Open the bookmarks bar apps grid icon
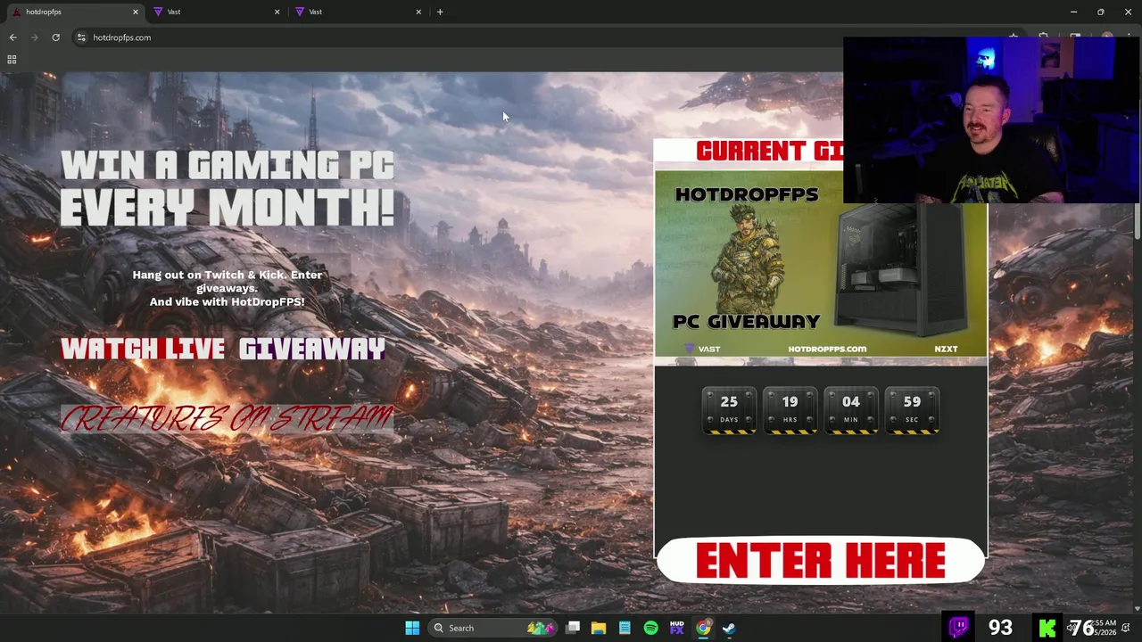Viewport: 1142px width, 642px height. click(x=12, y=60)
